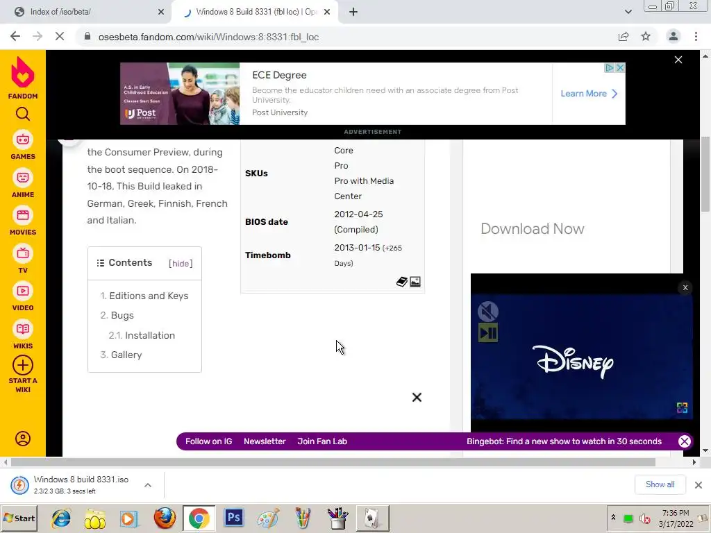Show hidden system tray icons
The width and height of the screenshot is (711, 533).
613,518
